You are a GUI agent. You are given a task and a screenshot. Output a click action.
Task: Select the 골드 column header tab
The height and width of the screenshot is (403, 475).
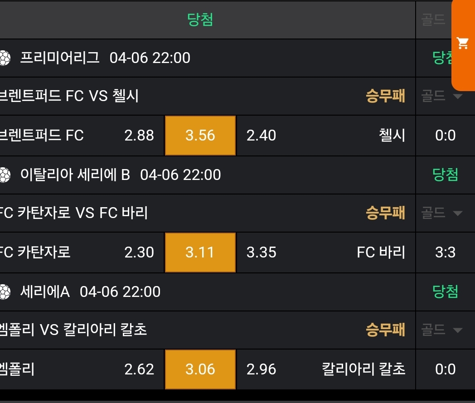coord(433,20)
